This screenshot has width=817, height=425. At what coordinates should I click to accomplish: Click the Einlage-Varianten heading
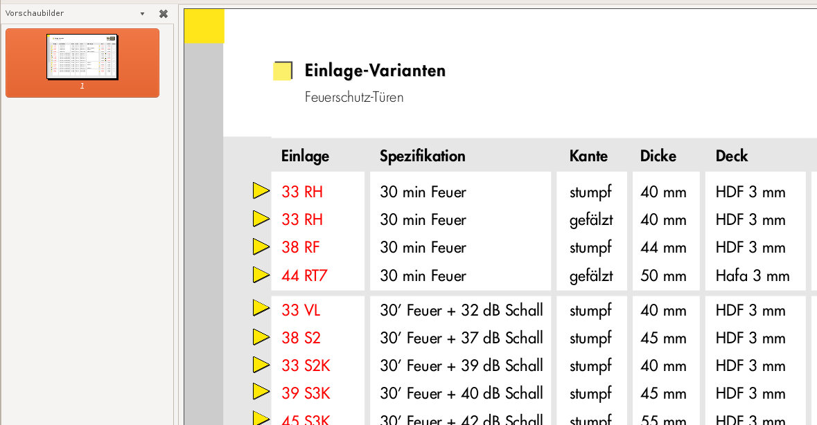[375, 71]
